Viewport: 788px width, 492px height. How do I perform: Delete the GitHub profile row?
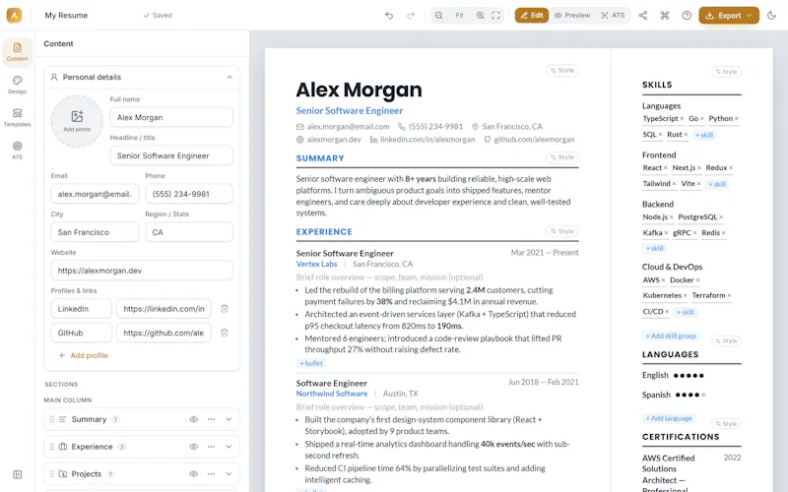click(x=225, y=333)
